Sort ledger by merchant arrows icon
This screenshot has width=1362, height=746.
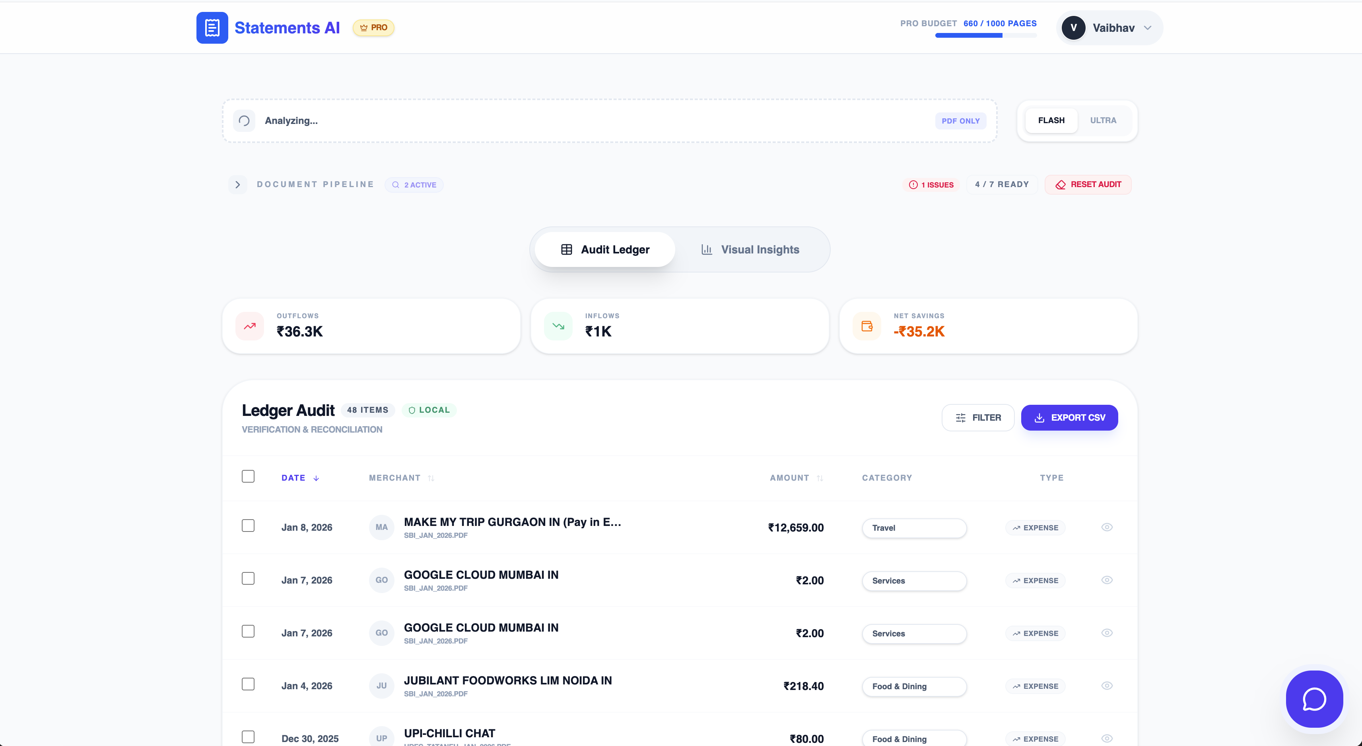point(431,478)
